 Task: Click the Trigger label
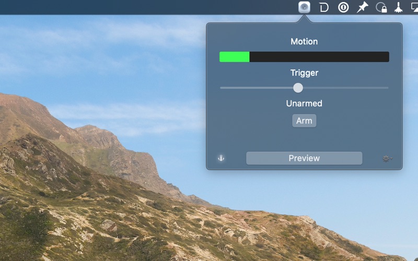(304, 73)
